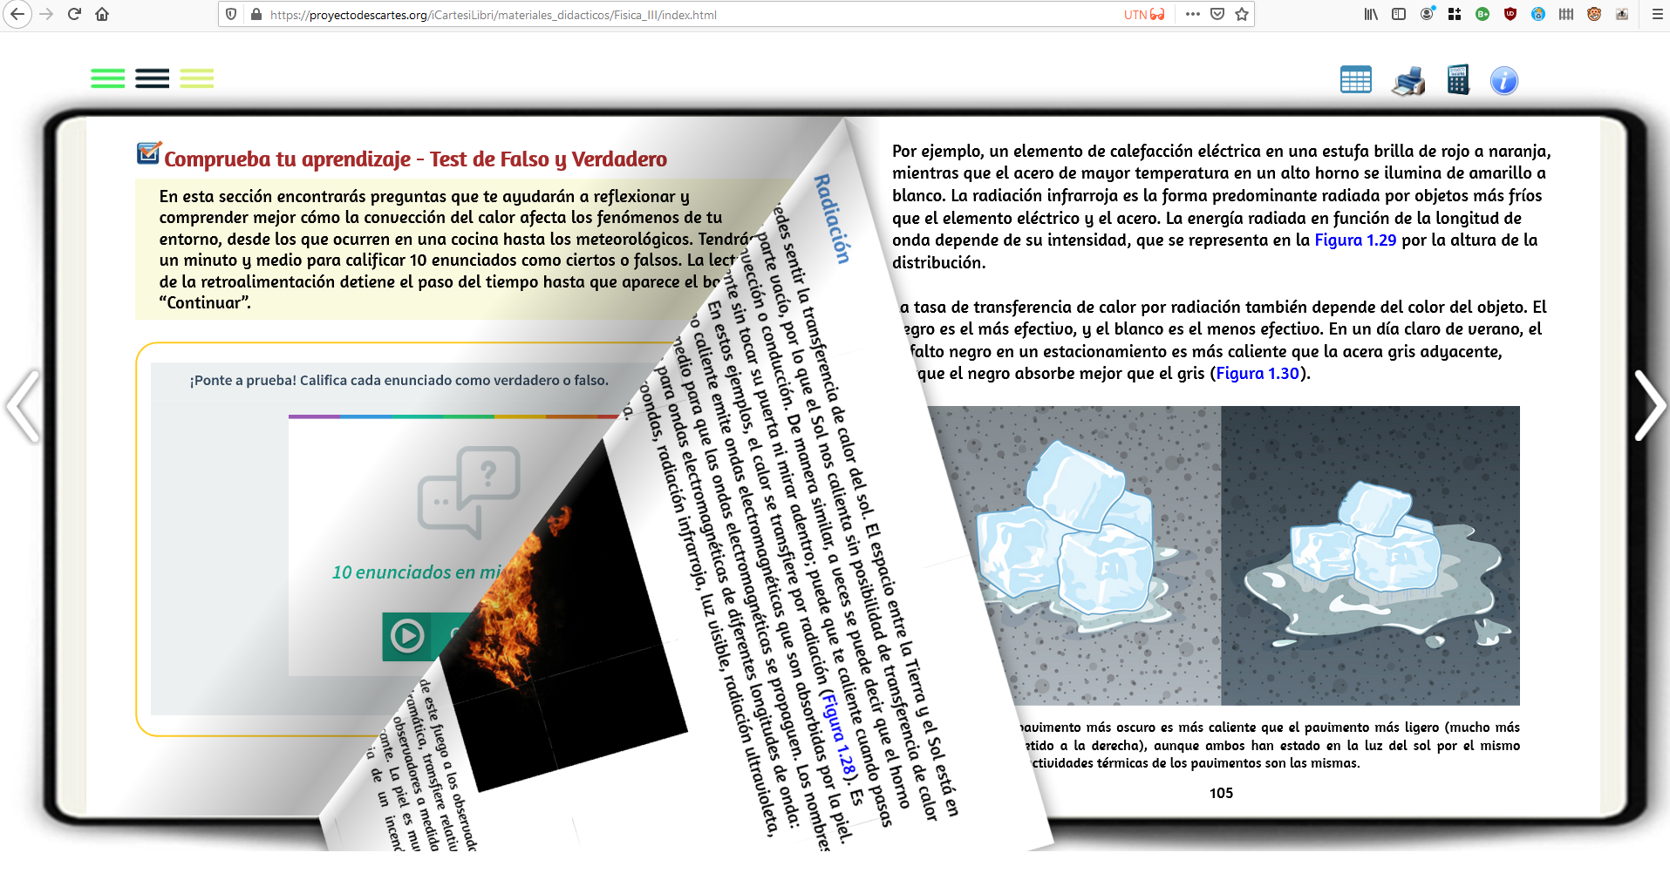Click the photo thumbnail extension icon
This screenshot has width=1670, height=873.
click(1622, 14)
